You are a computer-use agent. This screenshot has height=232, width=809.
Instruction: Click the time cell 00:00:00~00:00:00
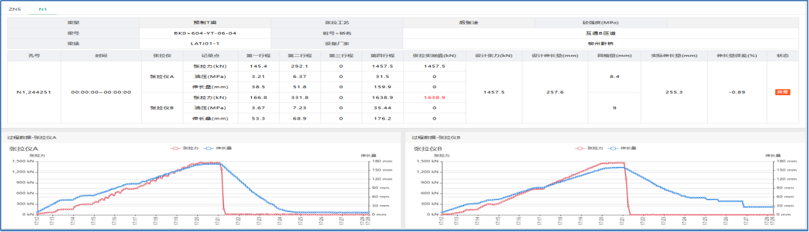pos(101,92)
